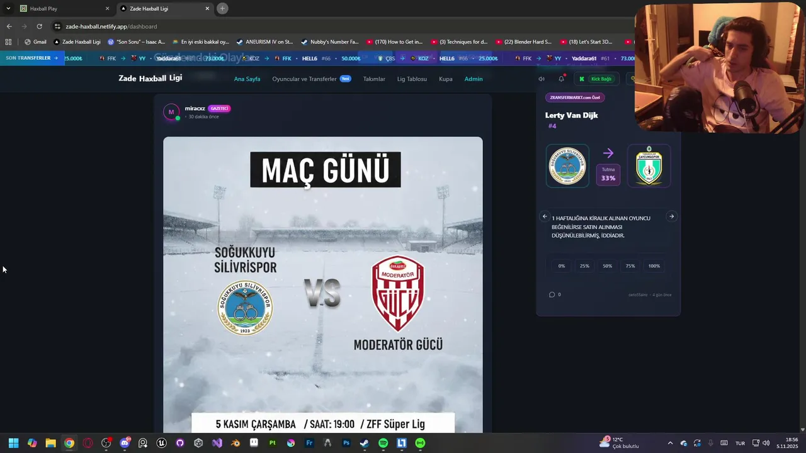Open the Admin menu item

click(474, 79)
